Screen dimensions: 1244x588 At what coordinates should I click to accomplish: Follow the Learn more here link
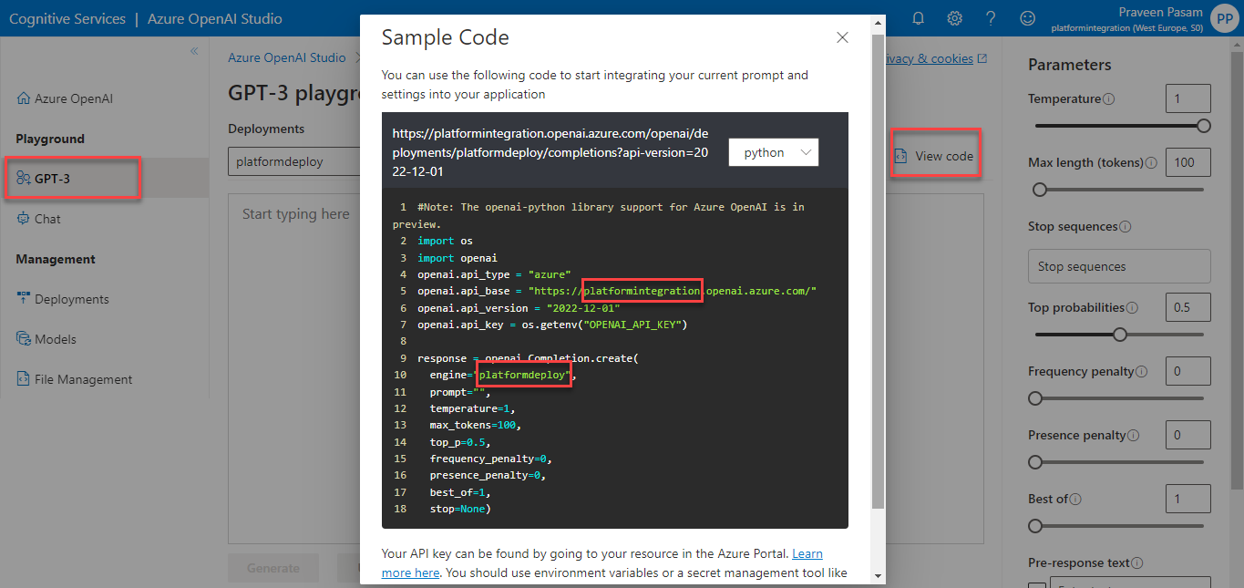(x=807, y=553)
